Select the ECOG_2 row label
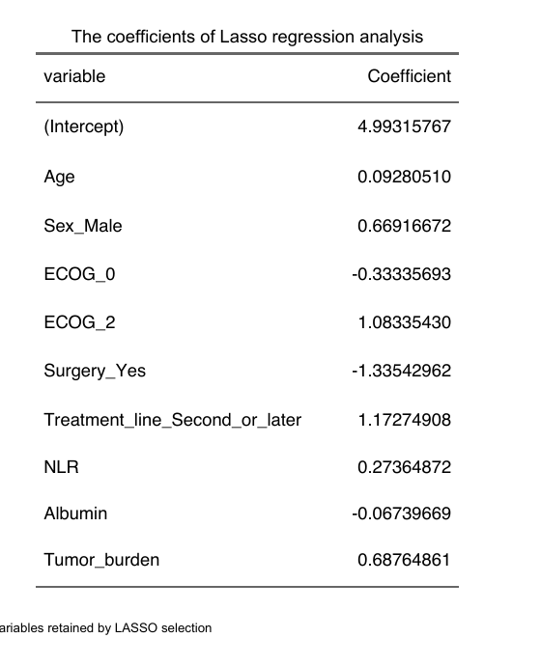541x666 pixels. pos(79,322)
